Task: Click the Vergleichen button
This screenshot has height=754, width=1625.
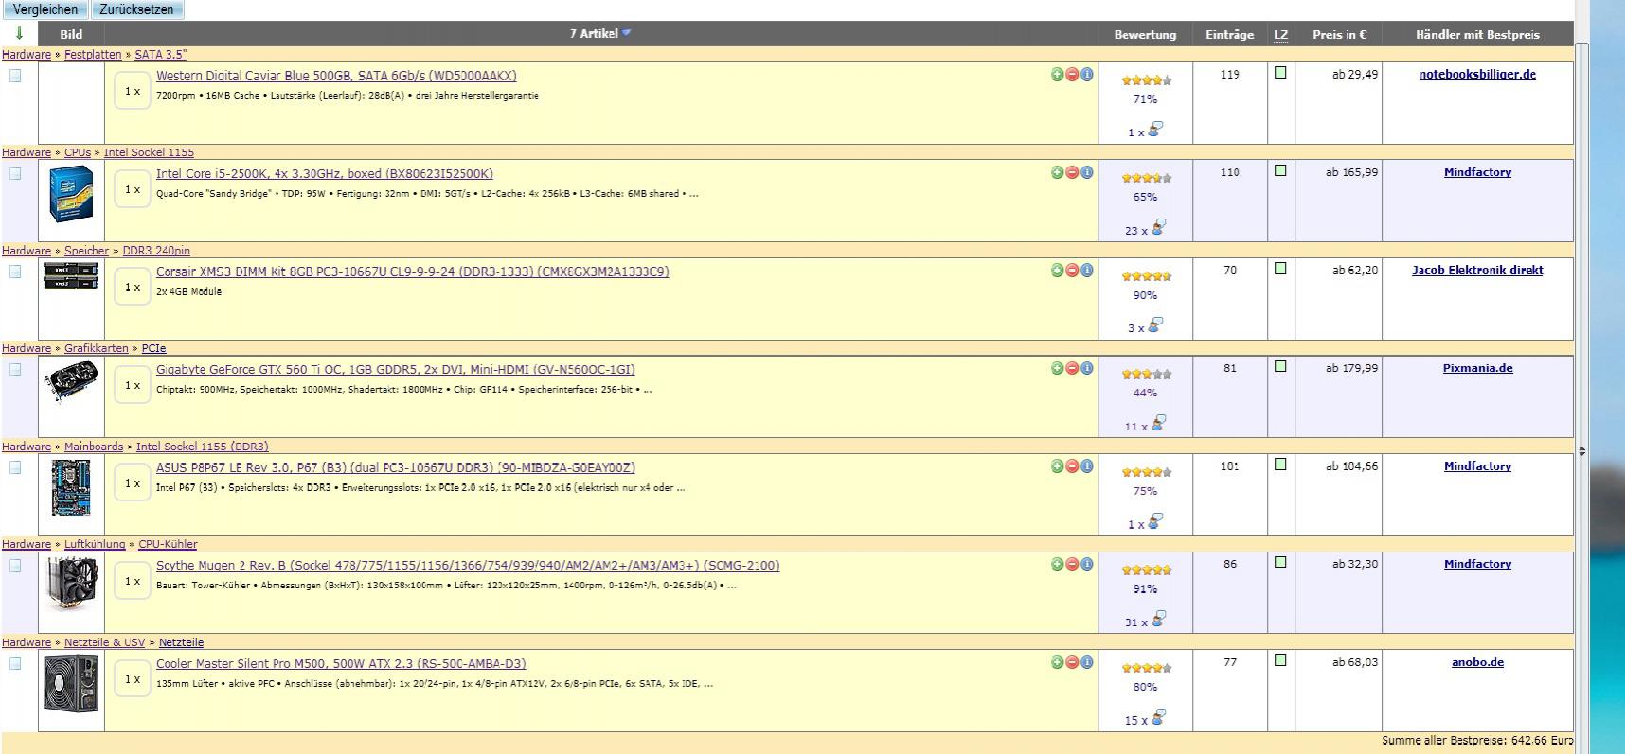Action: coord(45,9)
